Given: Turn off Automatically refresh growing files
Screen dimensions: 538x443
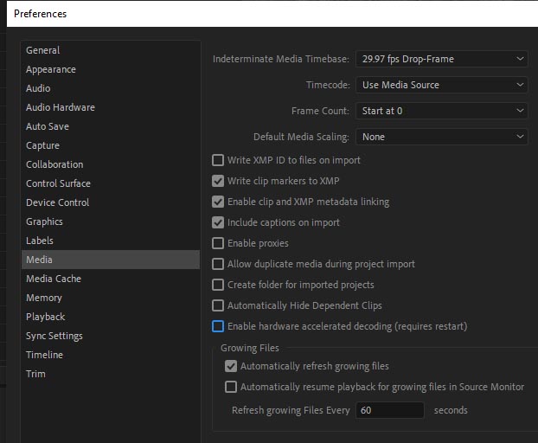Looking at the screenshot, I should (231, 366).
